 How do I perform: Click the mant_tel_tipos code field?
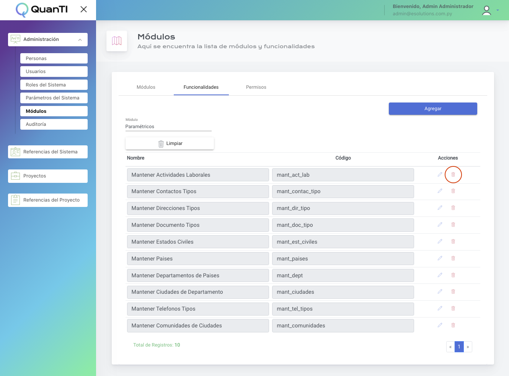click(343, 309)
